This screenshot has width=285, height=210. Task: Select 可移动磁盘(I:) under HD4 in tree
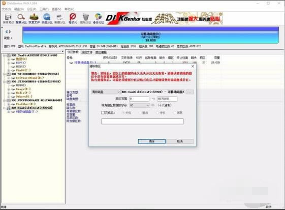pos(26,111)
